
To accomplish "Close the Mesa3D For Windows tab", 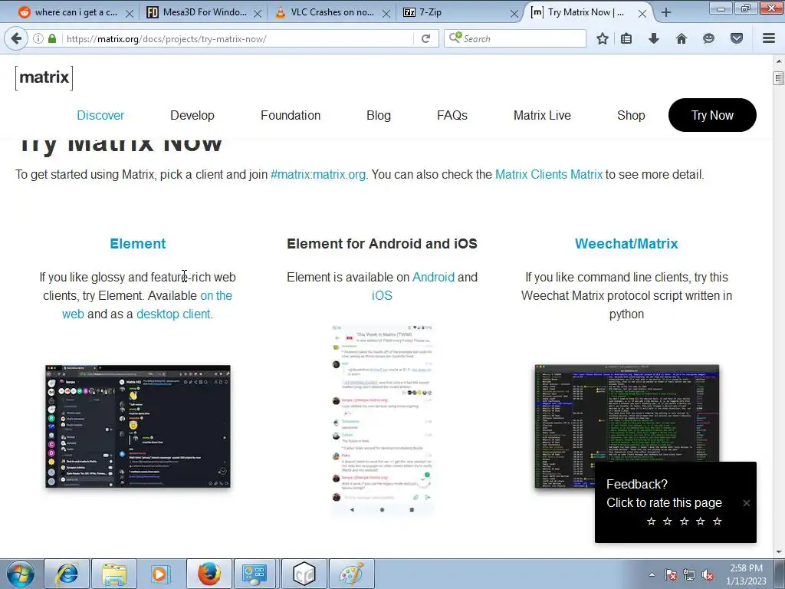I will (258, 14).
